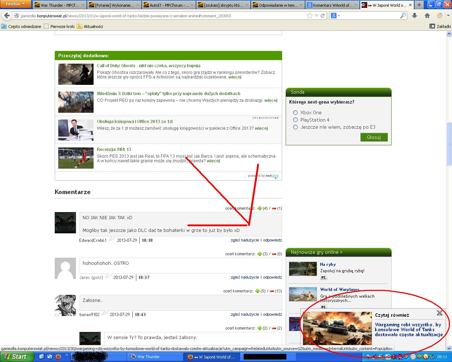Open the Firefox application menu

(16, 4)
